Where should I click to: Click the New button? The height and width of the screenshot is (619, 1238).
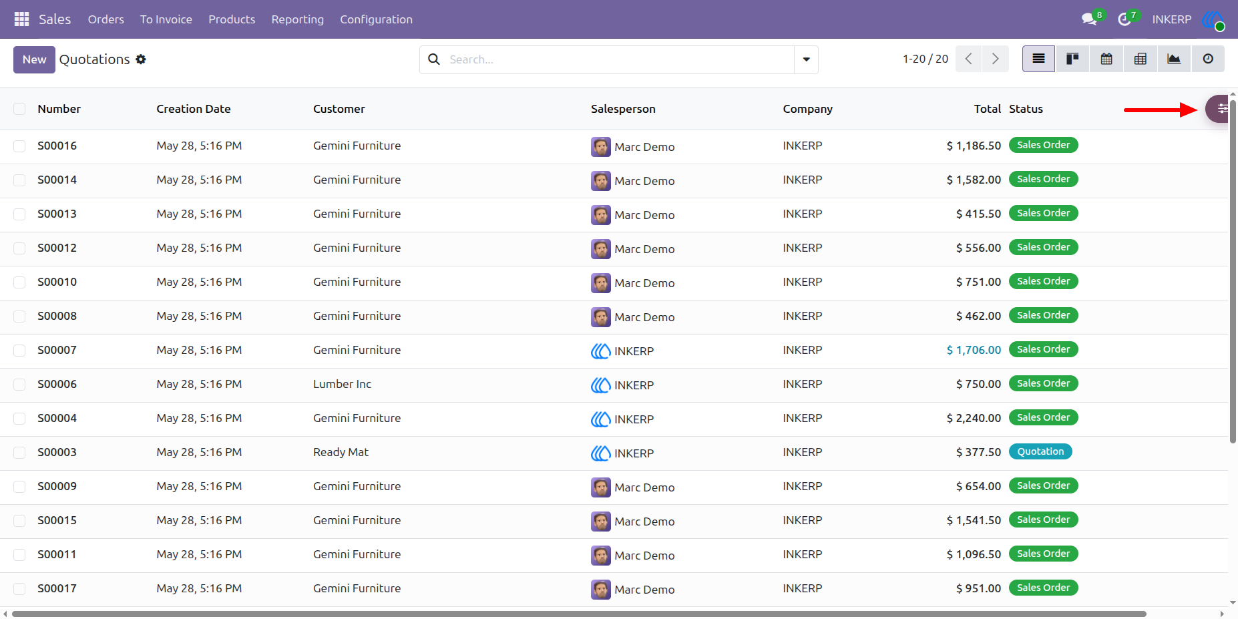[34, 59]
